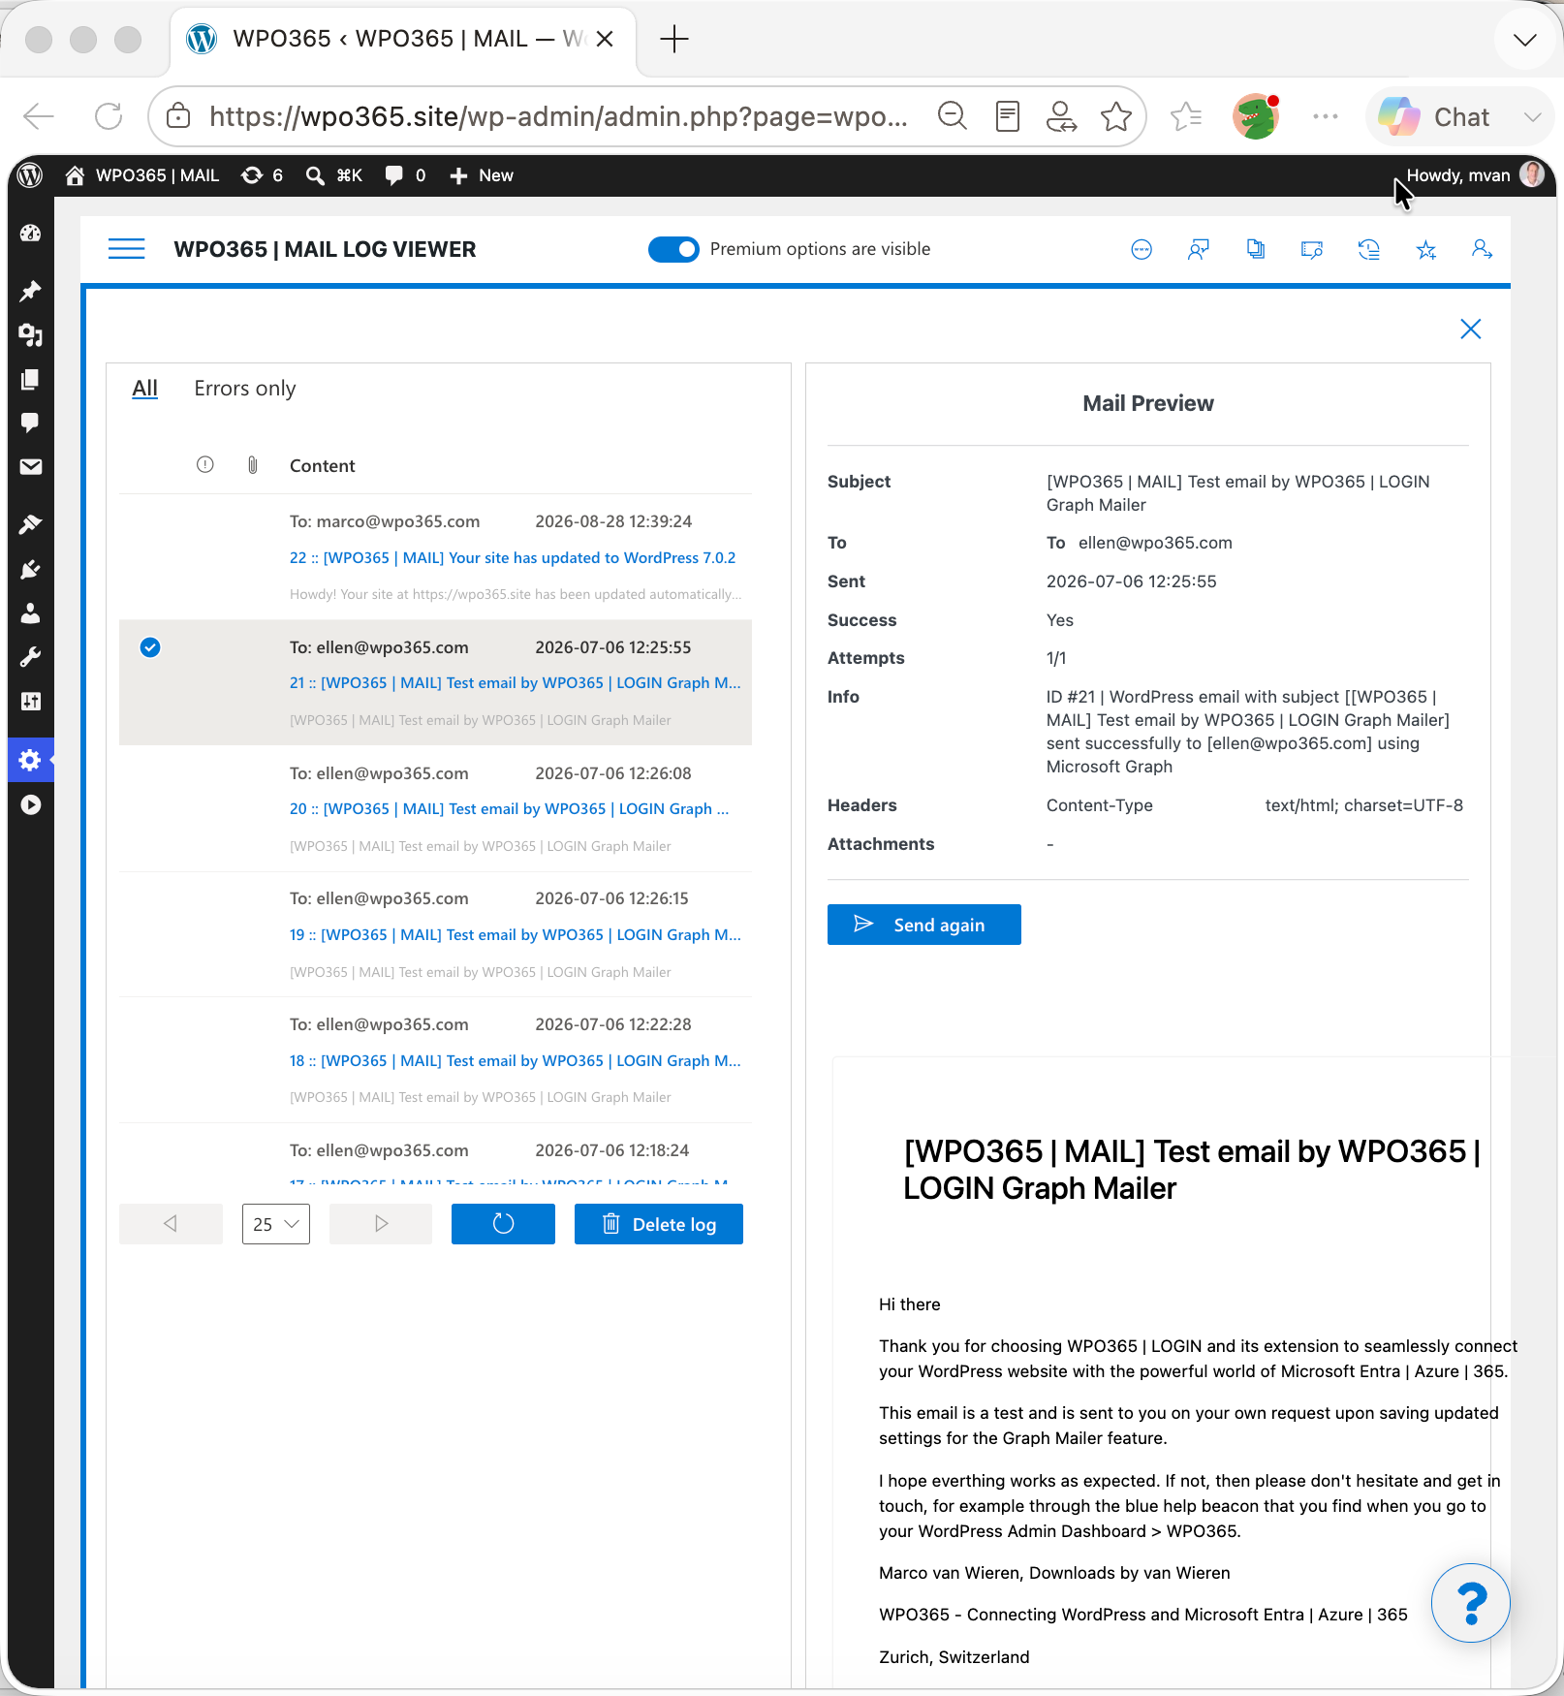The height and width of the screenshot is (1696, 1564).
Task: Click timestamp 2026-07-06 12:26:08
Action: 613,773
